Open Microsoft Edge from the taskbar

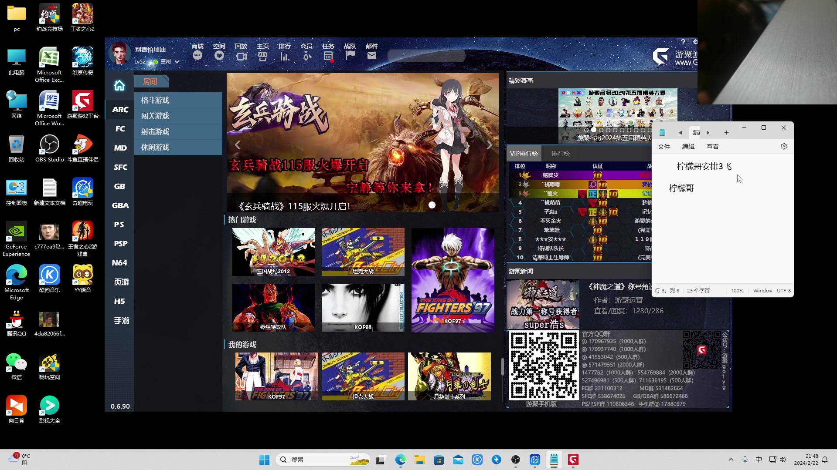pos(400,460)
